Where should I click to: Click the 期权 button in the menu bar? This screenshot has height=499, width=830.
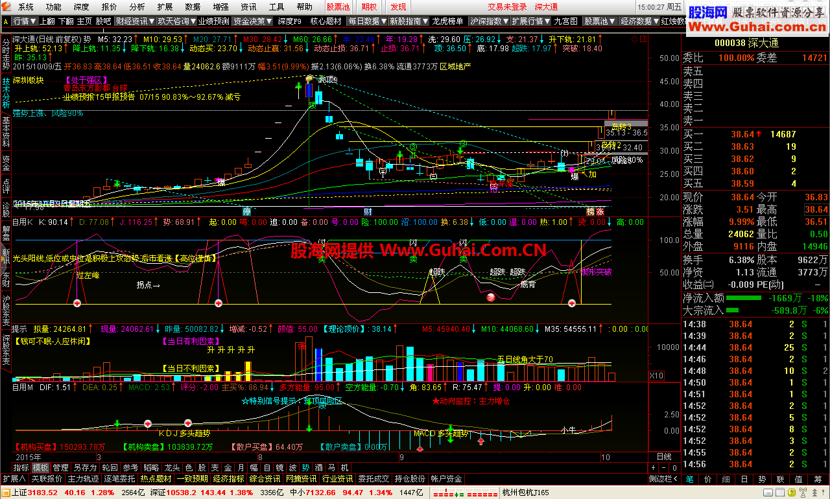370,7
